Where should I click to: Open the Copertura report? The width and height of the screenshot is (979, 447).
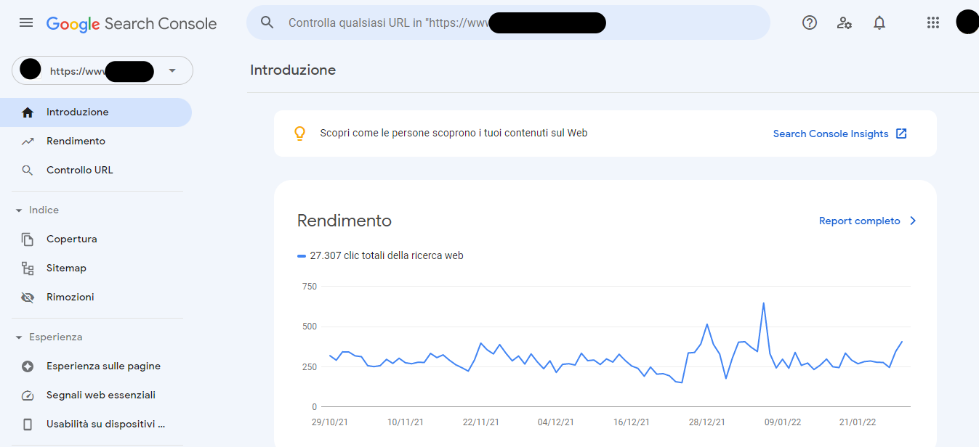click(x=71, y=239)
